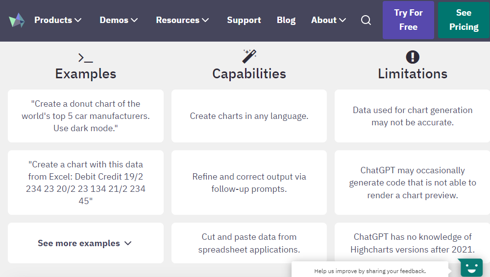Viewport: 490px width, 277px height.
Task: Expand the Products dropdown menu
Action: click(58, 20)
